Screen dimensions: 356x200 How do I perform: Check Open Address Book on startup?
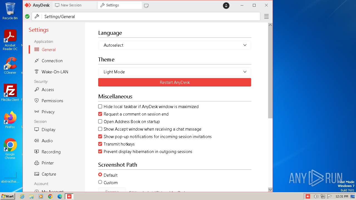100,121
